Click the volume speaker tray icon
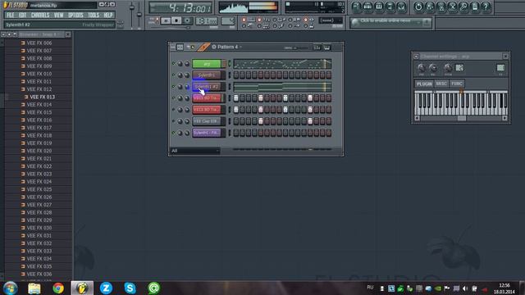525x295 pixels. pos(465,288)
